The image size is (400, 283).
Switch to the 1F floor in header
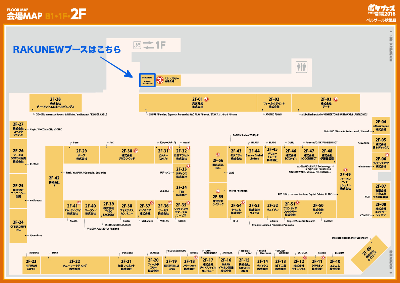[62, 16]
